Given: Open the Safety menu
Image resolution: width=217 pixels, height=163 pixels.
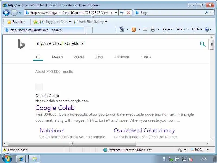Looking at the screenshot, I should point(182,29).
